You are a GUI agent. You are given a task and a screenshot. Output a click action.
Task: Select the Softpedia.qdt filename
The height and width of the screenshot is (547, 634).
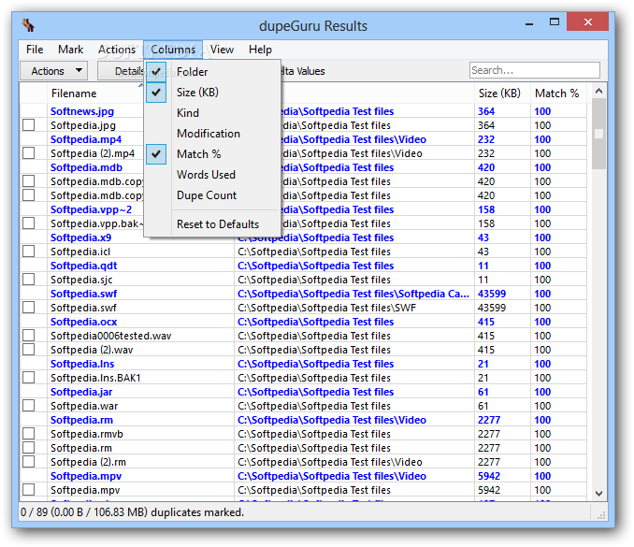pos(84,266)
